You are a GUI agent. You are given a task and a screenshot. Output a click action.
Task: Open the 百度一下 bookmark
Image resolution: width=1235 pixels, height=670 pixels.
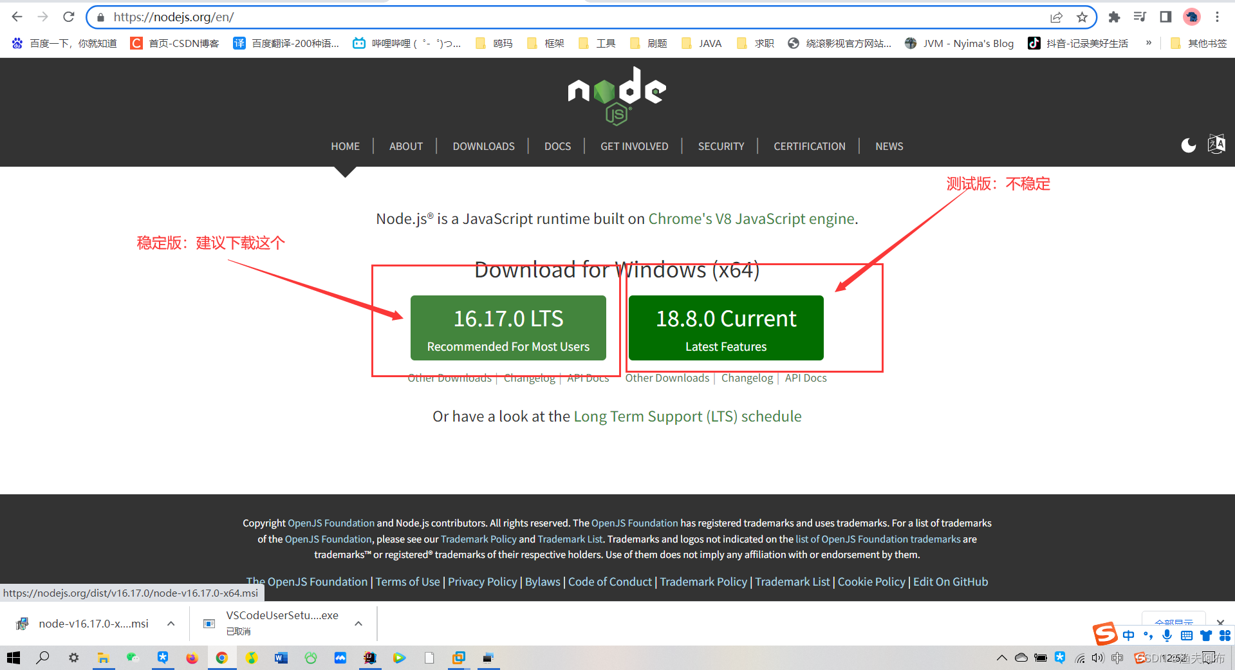pyautogui.click(x=64, y=43)
